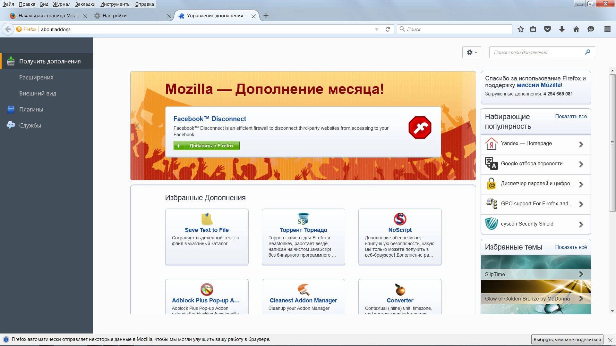616x346 pixels.
Task: Click the vertical scrollbar thumb
Action: (x=612, y=143)
